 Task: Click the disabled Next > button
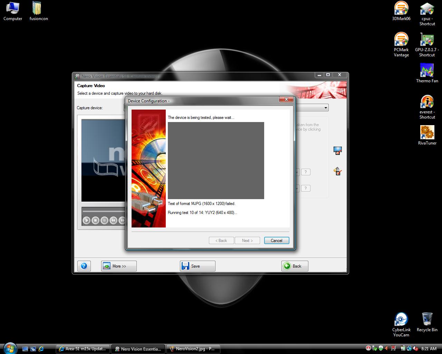click(247, 241)
